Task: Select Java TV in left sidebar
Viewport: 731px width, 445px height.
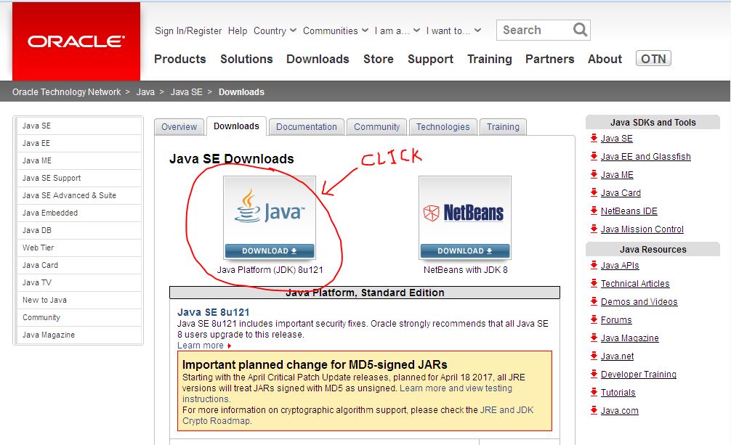Action: coord(78,282)
